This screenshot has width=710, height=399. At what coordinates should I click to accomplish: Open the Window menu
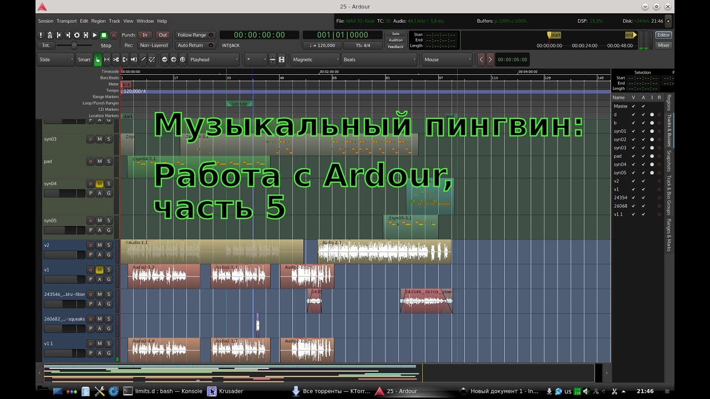[x=145, y=21]
